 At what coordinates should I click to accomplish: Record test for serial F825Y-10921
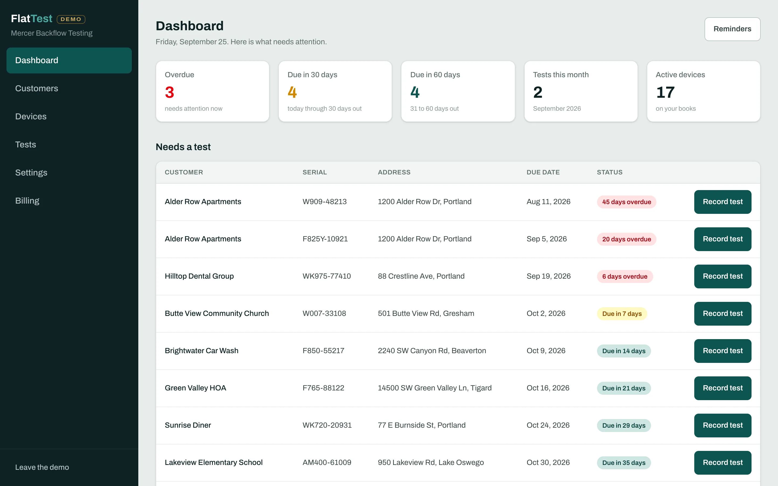722,239
